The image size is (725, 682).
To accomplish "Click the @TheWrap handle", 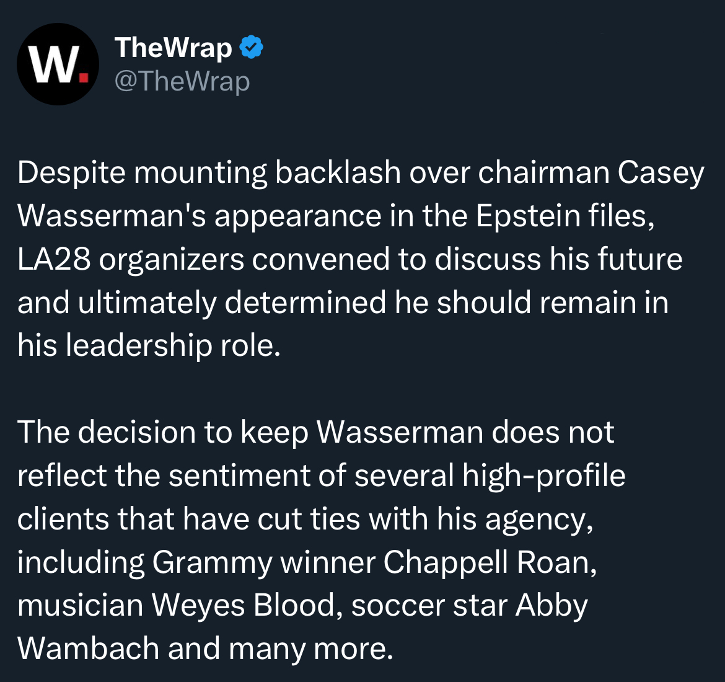I will click(x=182, y=81).
